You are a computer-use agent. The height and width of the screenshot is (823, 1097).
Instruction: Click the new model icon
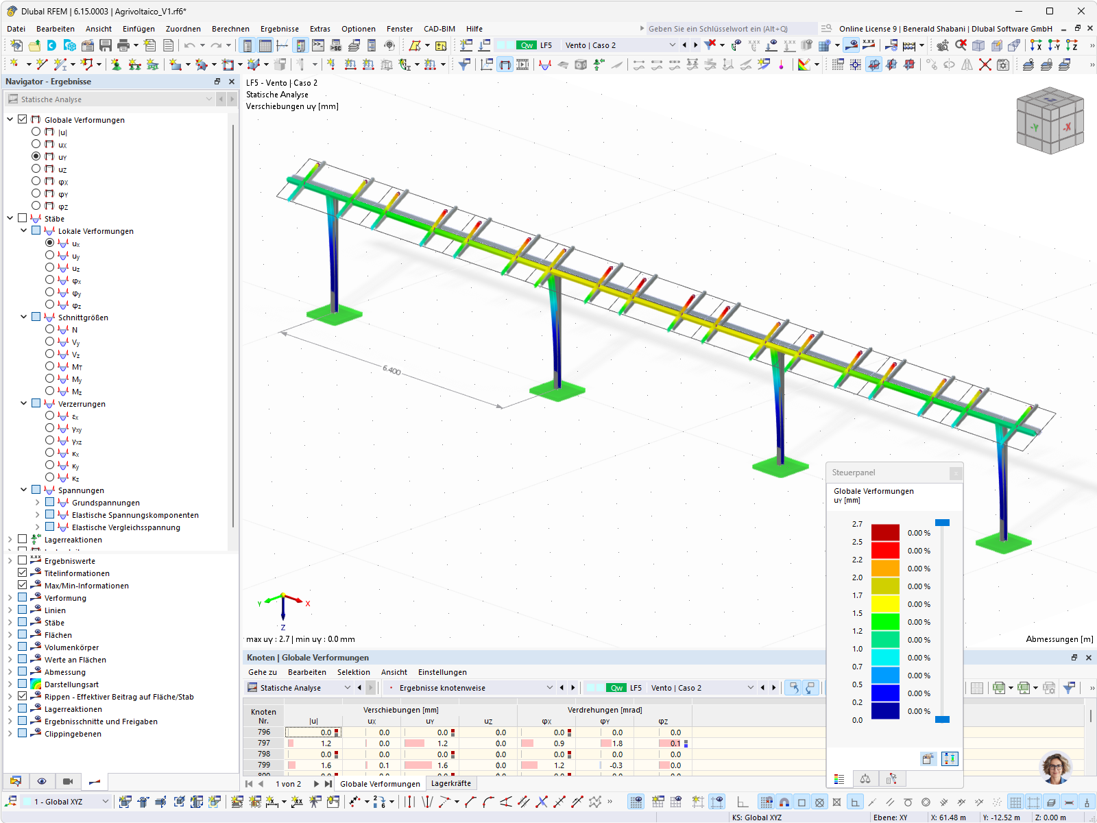click(16, 45)
